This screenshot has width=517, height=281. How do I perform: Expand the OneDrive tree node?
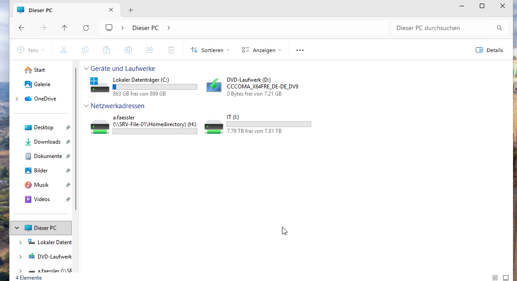click(x=17, y=99)
